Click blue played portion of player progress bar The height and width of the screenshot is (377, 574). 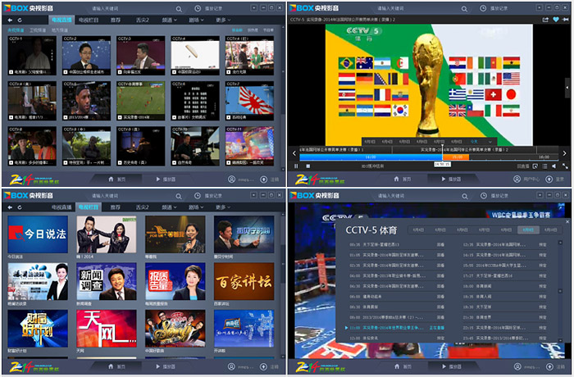tap(371, 157)
